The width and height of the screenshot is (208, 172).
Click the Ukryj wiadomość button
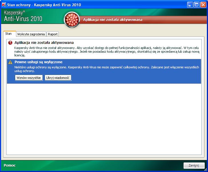click(58, 78)
